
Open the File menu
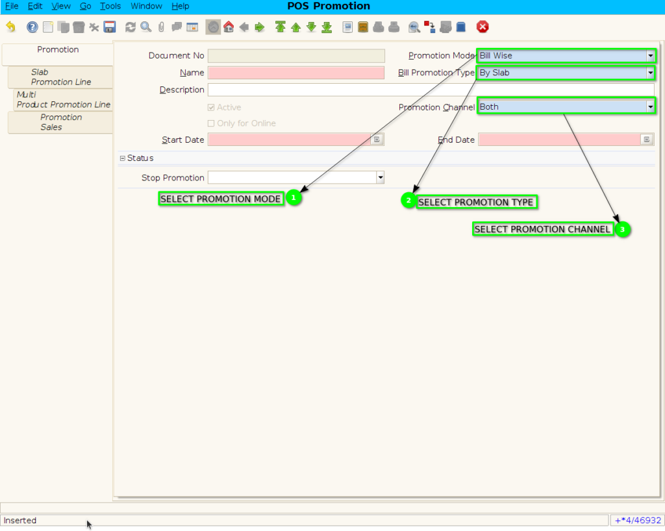point(12,6)
